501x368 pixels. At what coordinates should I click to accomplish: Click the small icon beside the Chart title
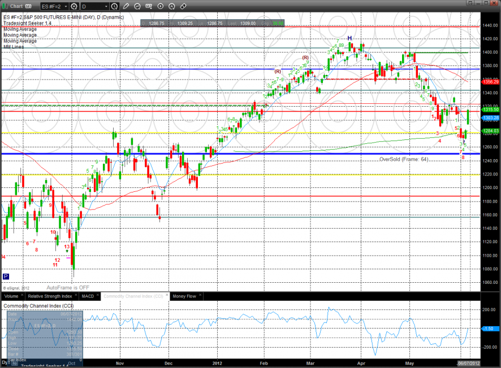28,6
